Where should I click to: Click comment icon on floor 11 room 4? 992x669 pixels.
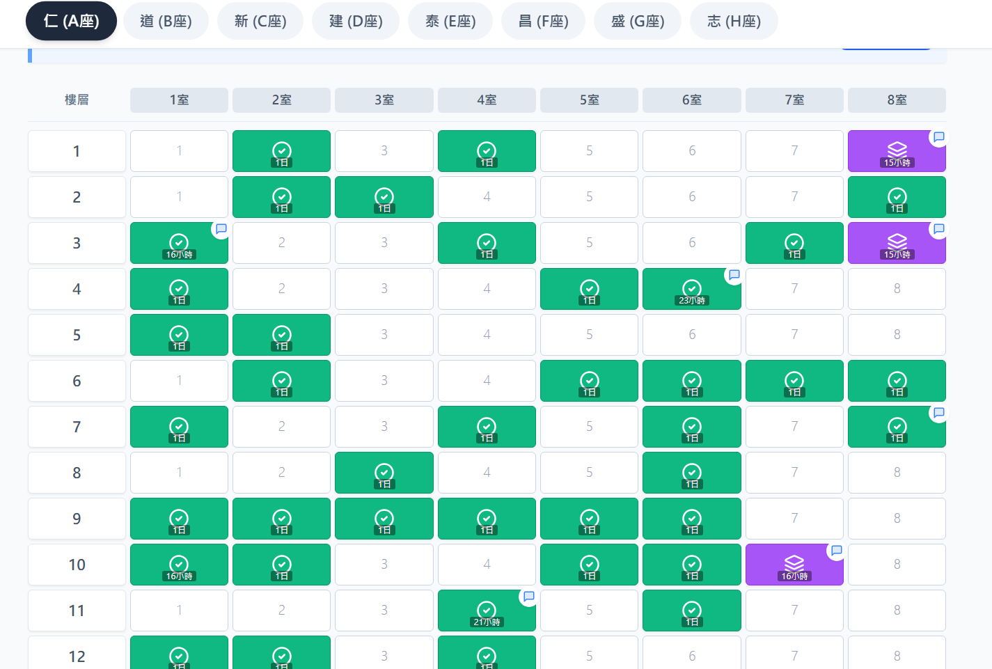(x=528, y=597)
